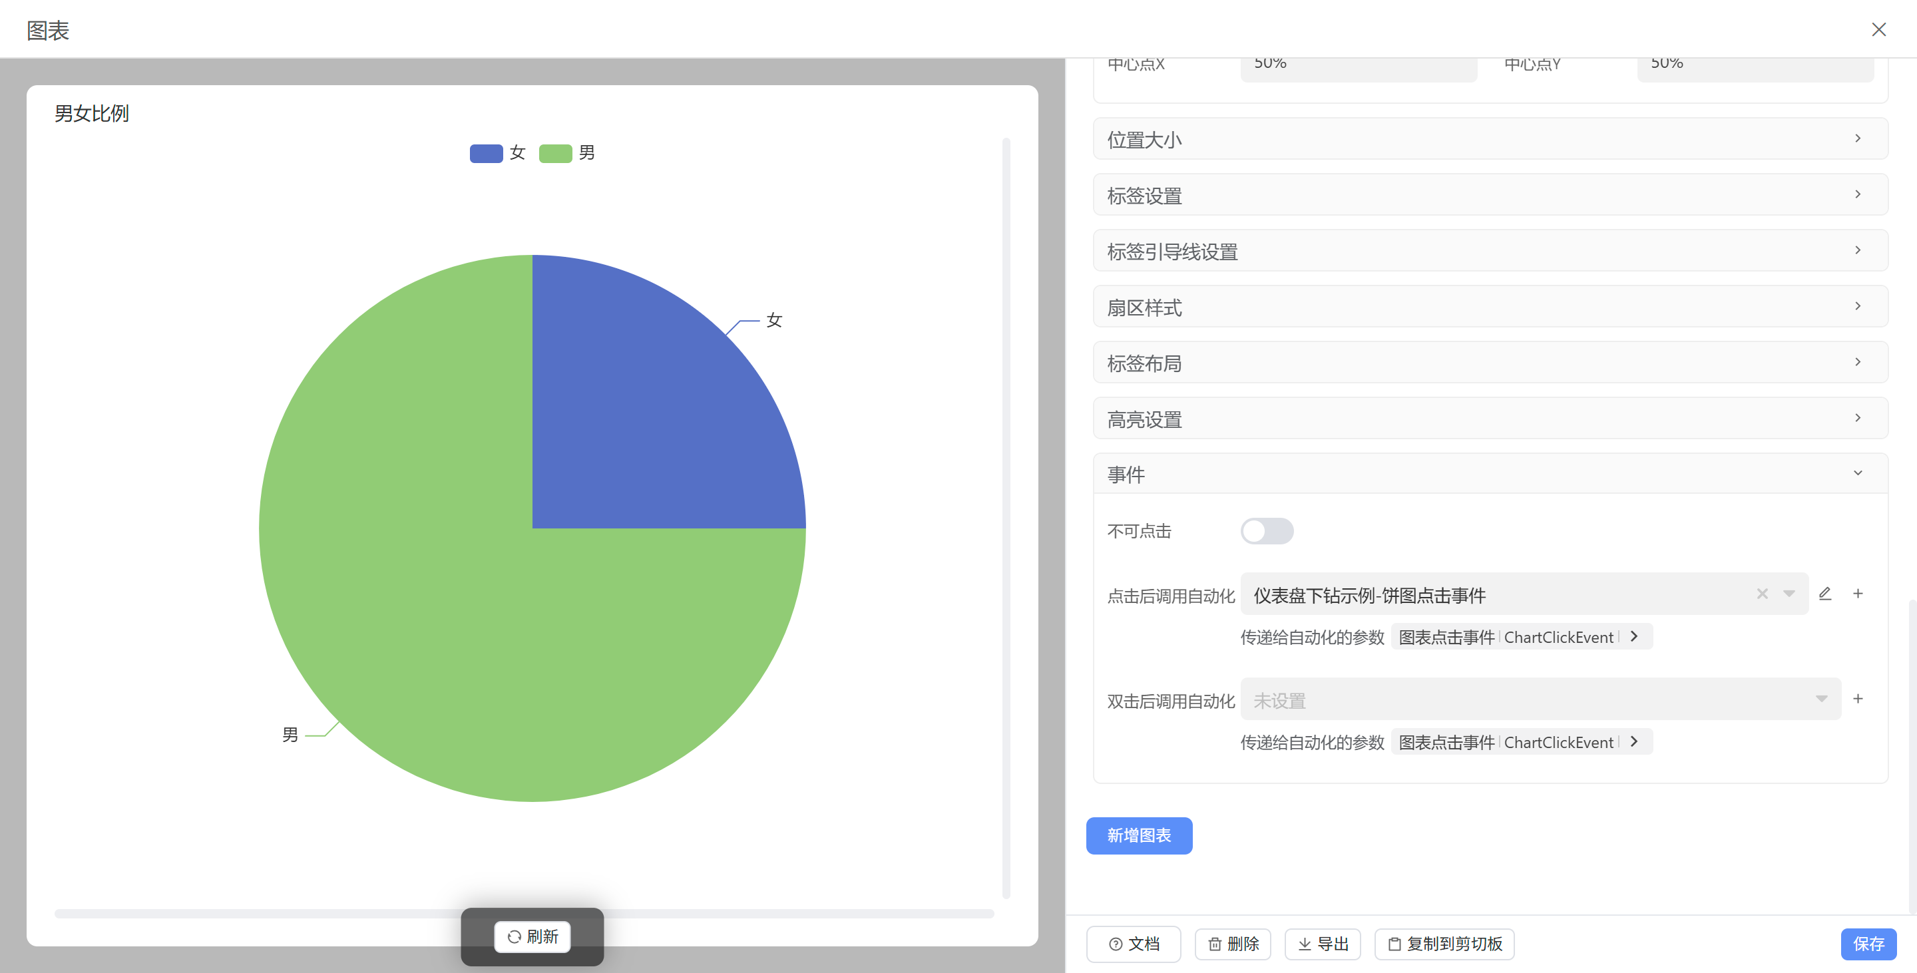Open the 文档 documentation link
The width and height of the screenshot is (1917, 973).
pyautogui.click(x=1134, y=943)
